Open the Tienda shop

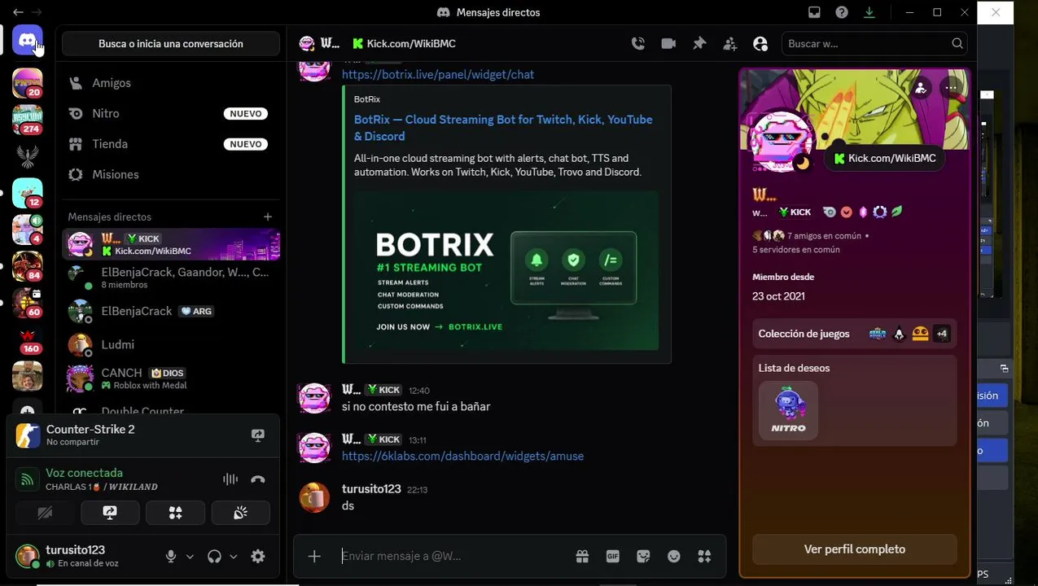[171, 144]
